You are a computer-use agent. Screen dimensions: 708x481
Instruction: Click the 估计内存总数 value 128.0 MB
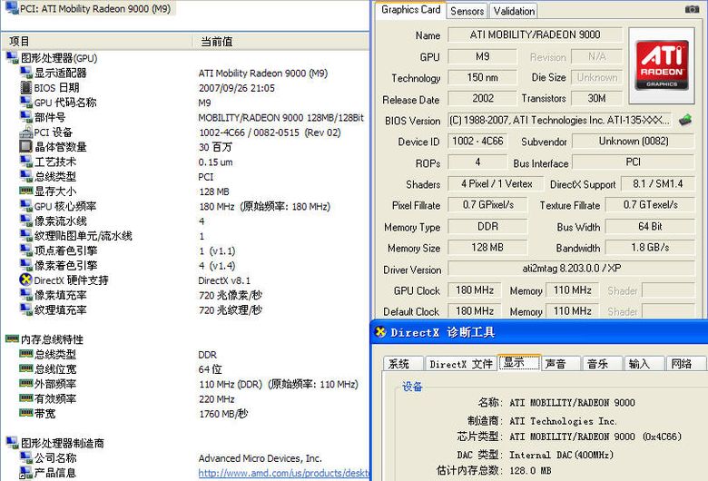pyautogui.click(x=530, y=471)
